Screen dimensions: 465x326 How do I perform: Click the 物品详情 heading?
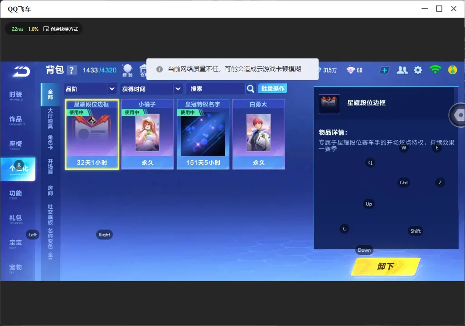coord(333,133)
